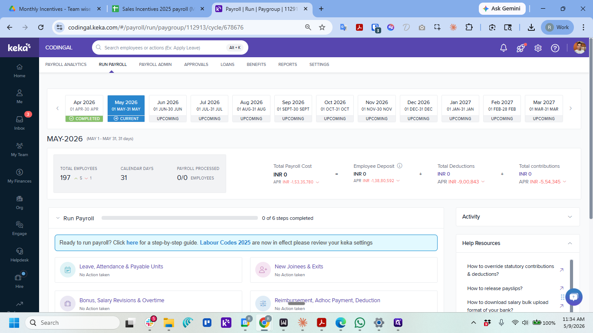593x333 pixels.
Task: Open Labour Codes 2025 link
Action: point(225,243)
